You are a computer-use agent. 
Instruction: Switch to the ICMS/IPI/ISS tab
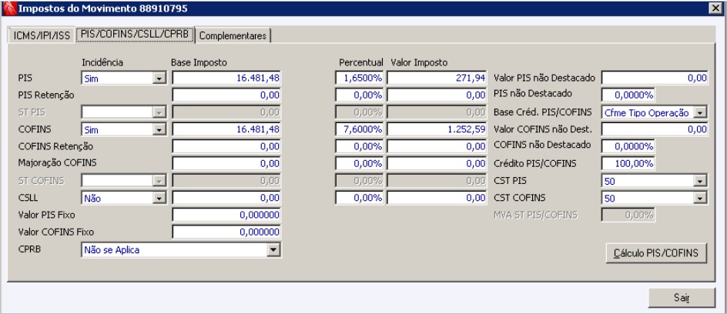[42, 35]
